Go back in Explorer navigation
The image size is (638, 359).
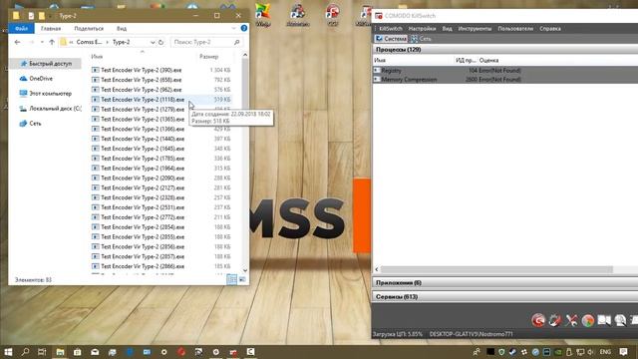(x=17, y=42)
